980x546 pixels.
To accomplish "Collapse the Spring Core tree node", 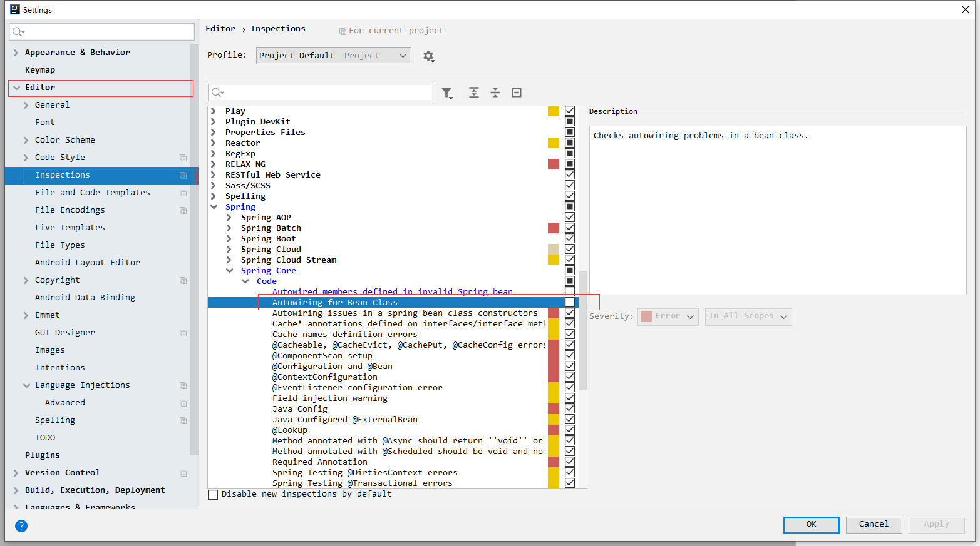I will coord(230,271).
